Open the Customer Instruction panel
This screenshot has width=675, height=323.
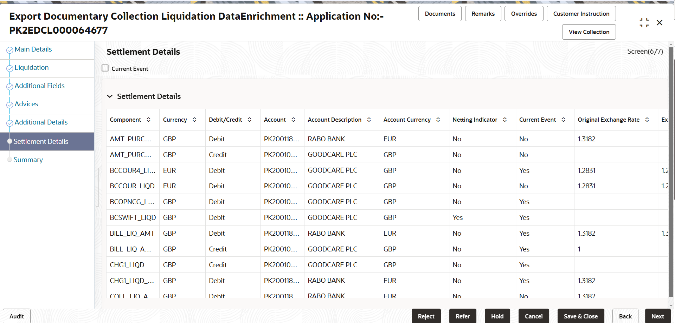coord(581,14)
